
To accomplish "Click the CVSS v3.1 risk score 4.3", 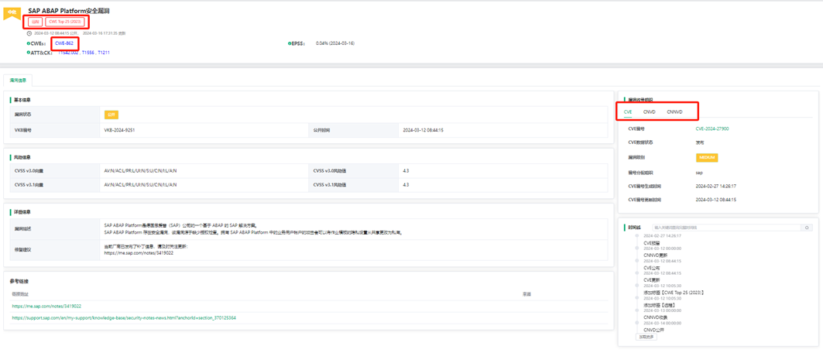I will [x=406, y=185].
